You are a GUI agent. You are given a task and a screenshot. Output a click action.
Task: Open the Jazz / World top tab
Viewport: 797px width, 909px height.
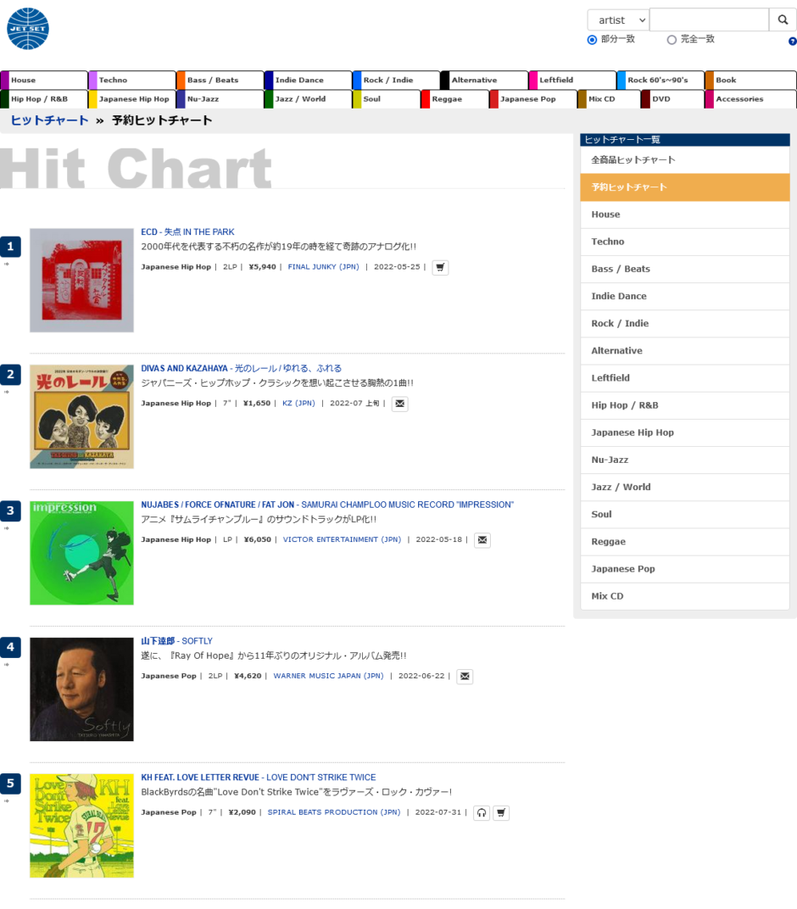pos(309,99)
